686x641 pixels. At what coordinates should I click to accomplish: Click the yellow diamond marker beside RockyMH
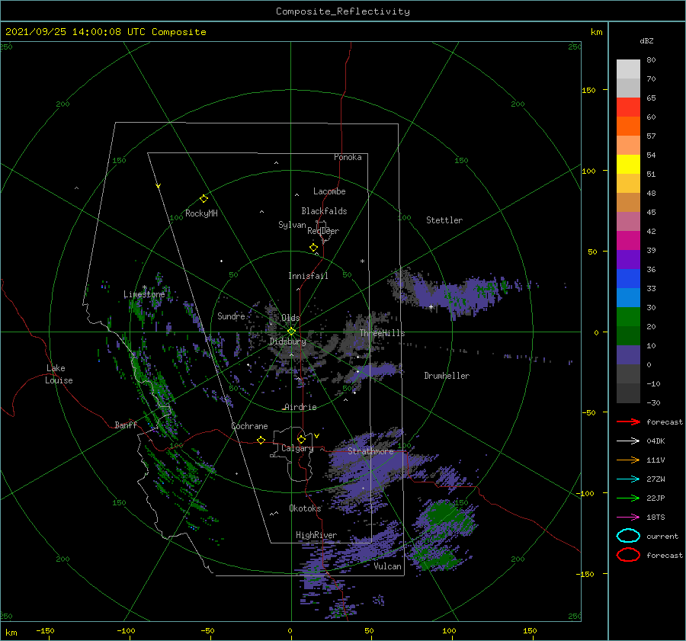click(204, 199)
